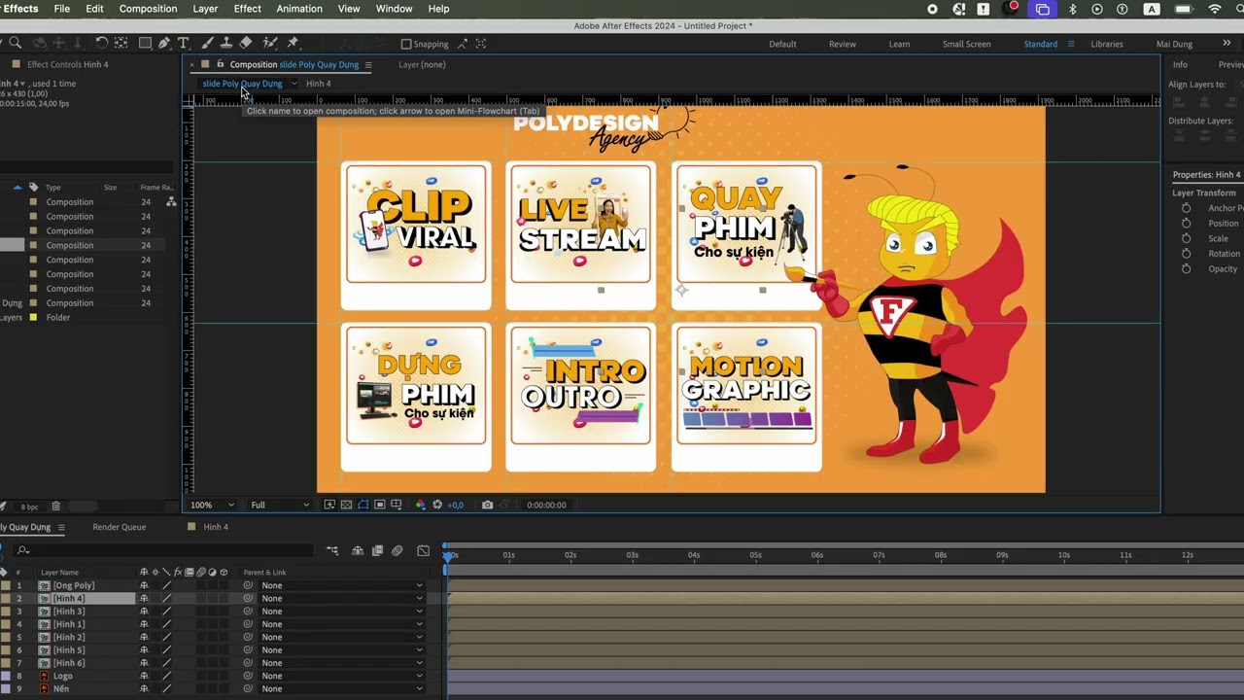Click the timeline layer search field
The image size is (1244, 700).
165,550
